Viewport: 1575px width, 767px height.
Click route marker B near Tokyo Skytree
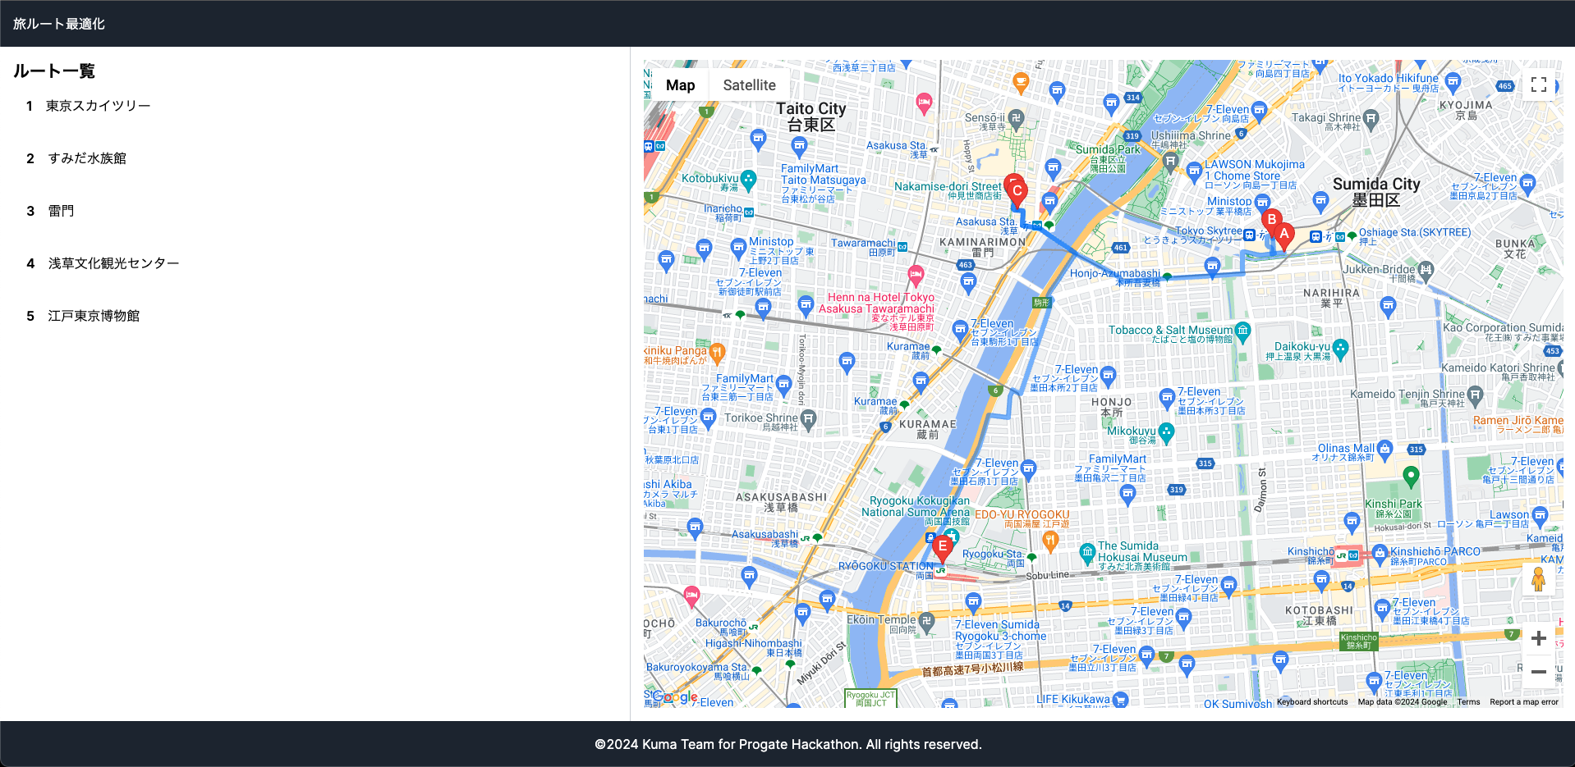click(x=1271, y=221)
